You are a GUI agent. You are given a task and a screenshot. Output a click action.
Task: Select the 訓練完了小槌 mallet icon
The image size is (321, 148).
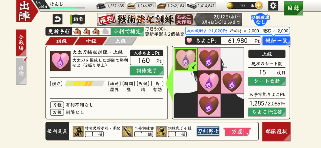coord(161,131)
